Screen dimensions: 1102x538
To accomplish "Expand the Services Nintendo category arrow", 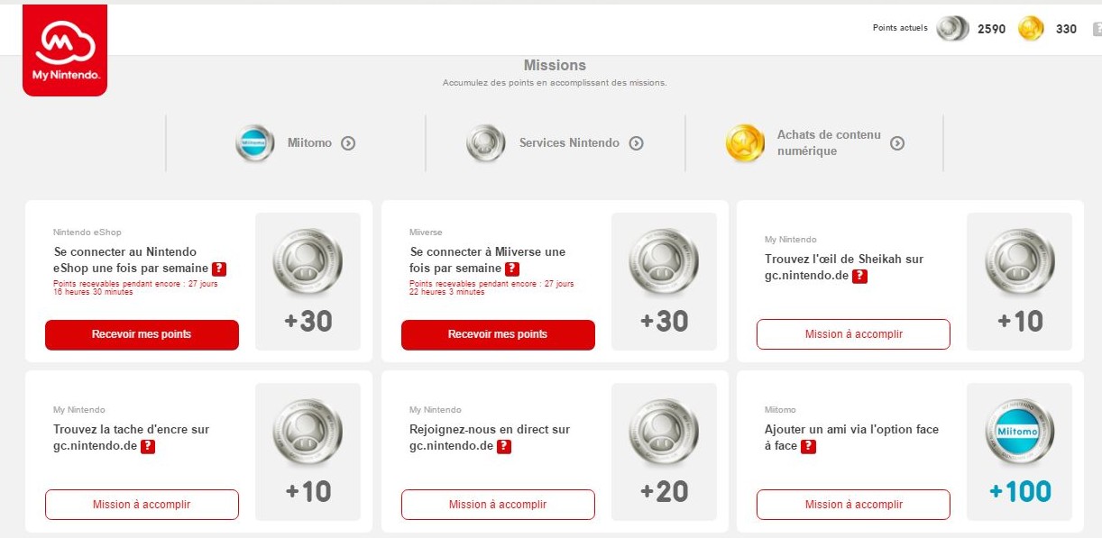I will tap(636, 143).
